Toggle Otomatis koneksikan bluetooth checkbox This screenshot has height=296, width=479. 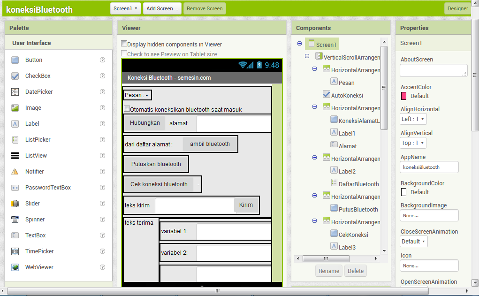[127, 109]
